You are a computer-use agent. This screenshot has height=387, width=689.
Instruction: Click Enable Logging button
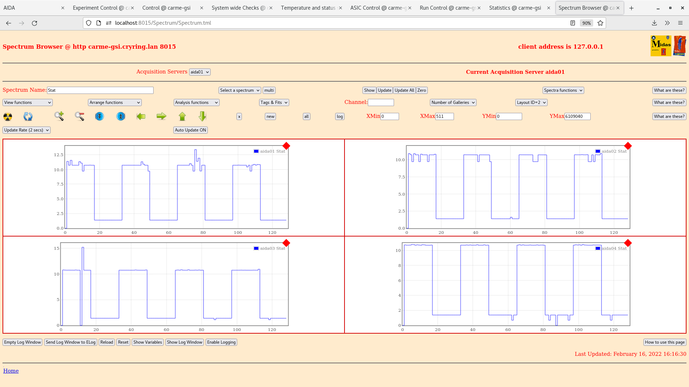pos(221,342)
